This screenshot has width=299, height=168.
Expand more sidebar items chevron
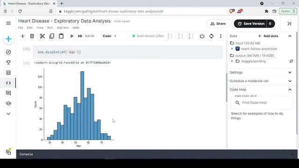(8, 114)
